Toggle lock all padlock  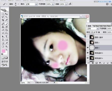point(99,32)
